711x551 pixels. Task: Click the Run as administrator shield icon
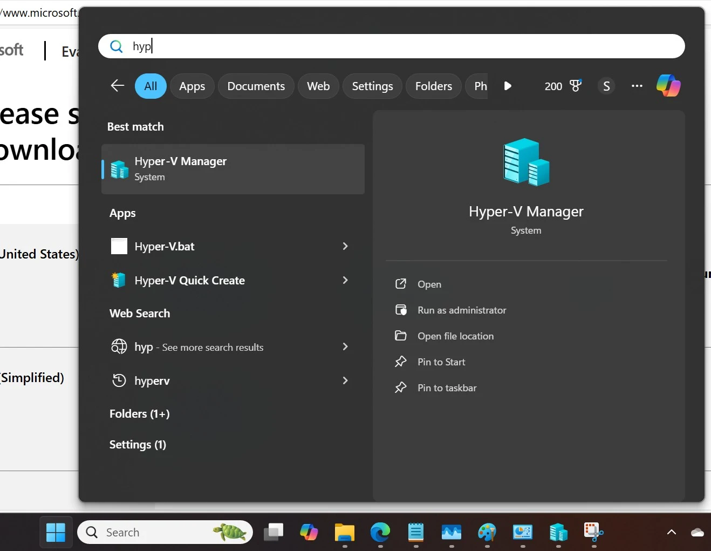pyautogui.click(x=401, y=310)
